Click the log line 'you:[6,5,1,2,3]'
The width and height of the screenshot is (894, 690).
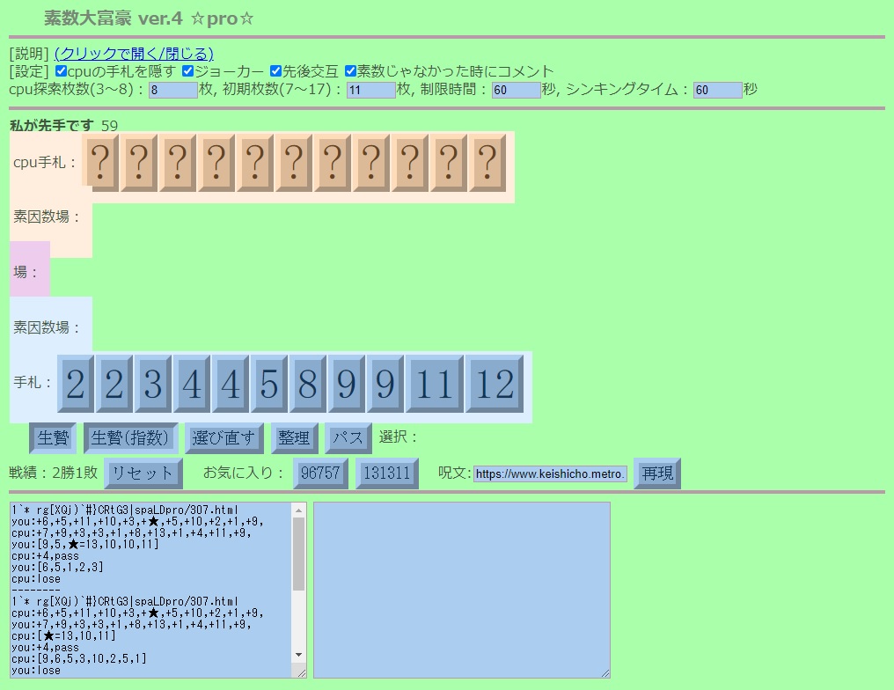(x=57, y=568)
